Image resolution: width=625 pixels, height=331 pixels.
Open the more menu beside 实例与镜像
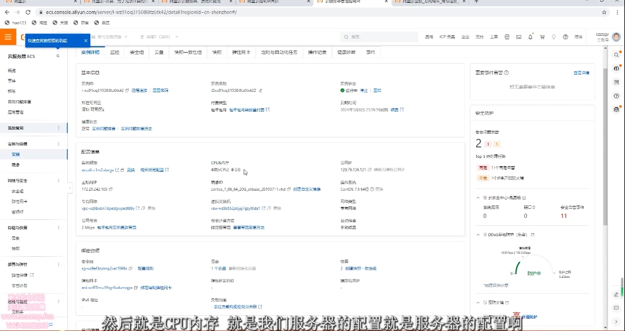59,144
